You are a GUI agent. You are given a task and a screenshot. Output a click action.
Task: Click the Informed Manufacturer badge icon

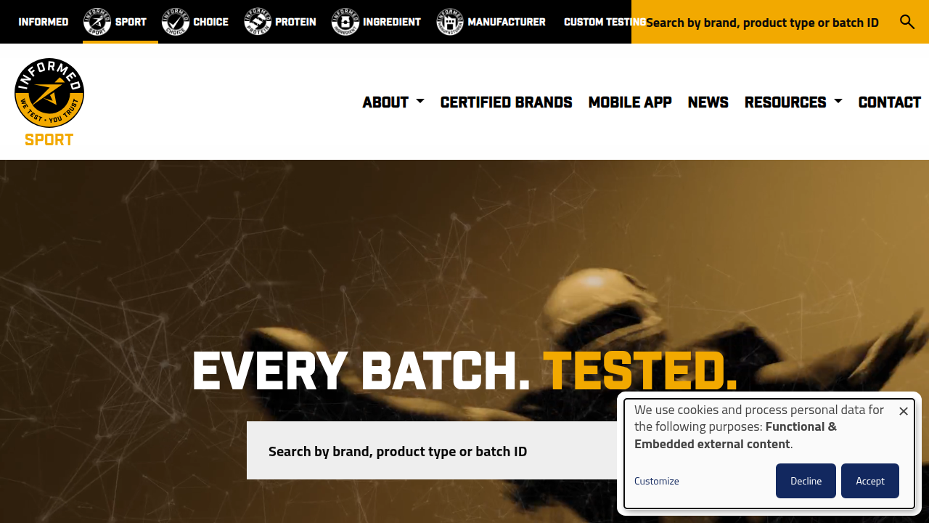point(450,22)
